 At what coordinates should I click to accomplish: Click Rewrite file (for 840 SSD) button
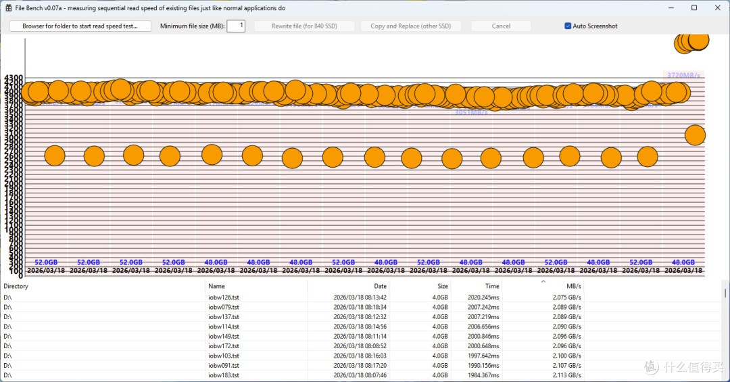tap(304, 26)
